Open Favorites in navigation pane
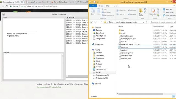The height and width of the screenshot is (99, 176). pyautogui.click(x=98, y=27)
